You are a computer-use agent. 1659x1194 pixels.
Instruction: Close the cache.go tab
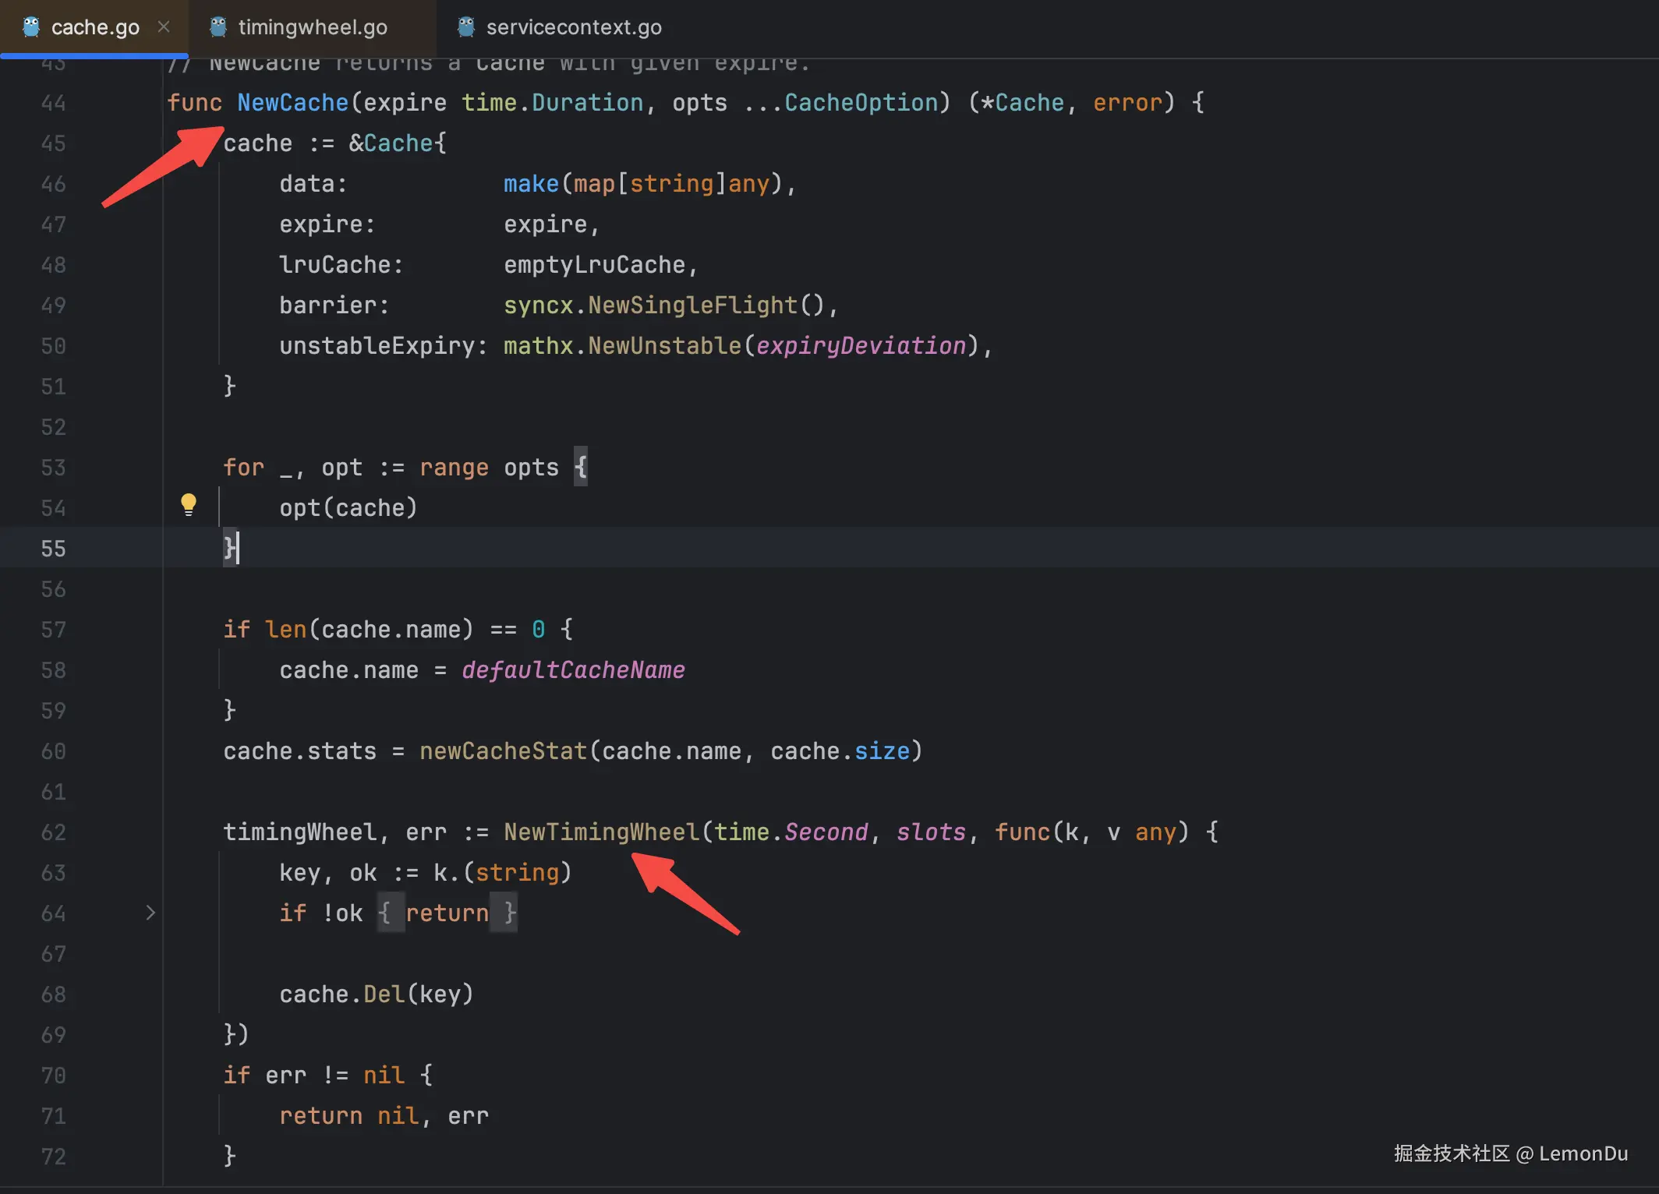pyautogui.click(x=164, y=27)
